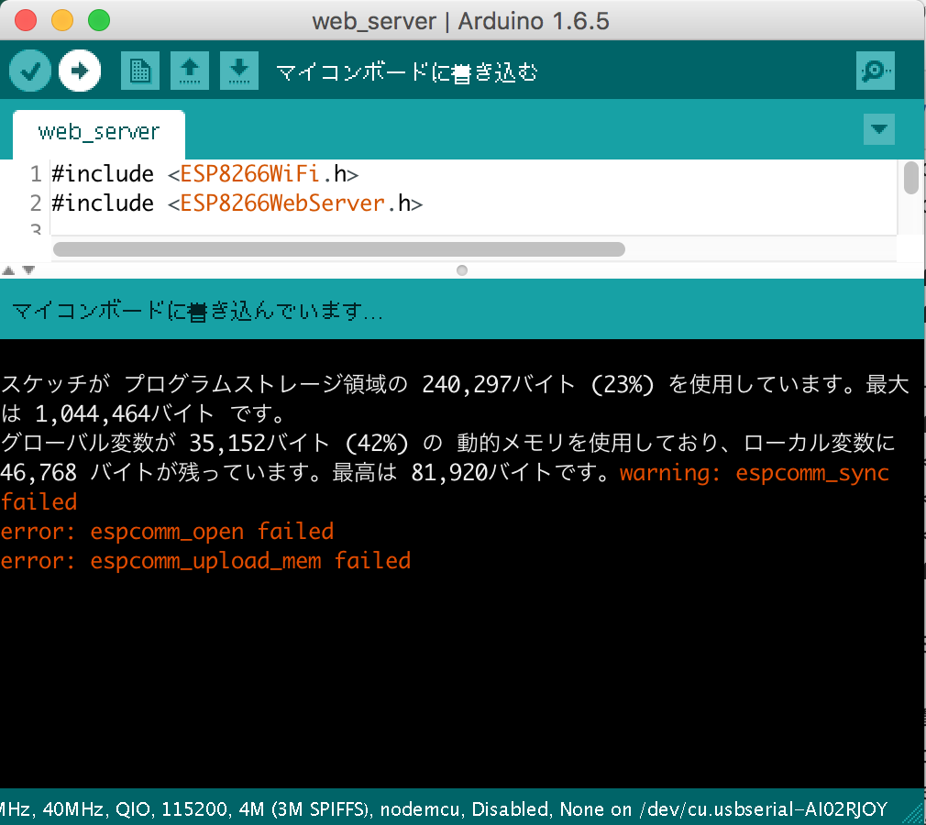Open the Serial Monitor magnifier icon
The image size is (926, 825).
pos(876,71)
